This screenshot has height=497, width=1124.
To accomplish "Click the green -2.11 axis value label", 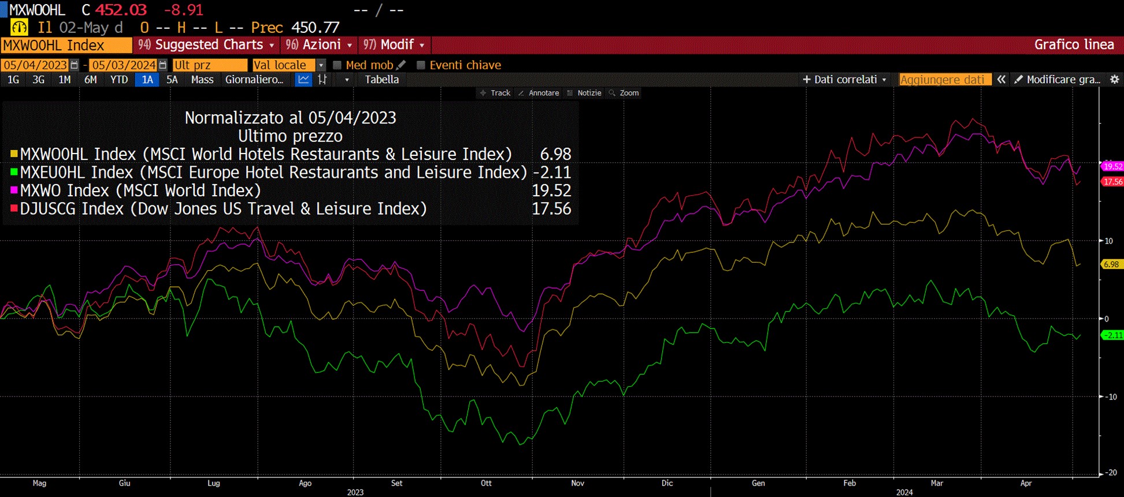I will coord(1112,335).
